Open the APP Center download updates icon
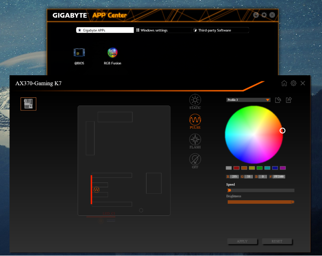Viewport: 322px width, 256px height. (x=256, y=15)
